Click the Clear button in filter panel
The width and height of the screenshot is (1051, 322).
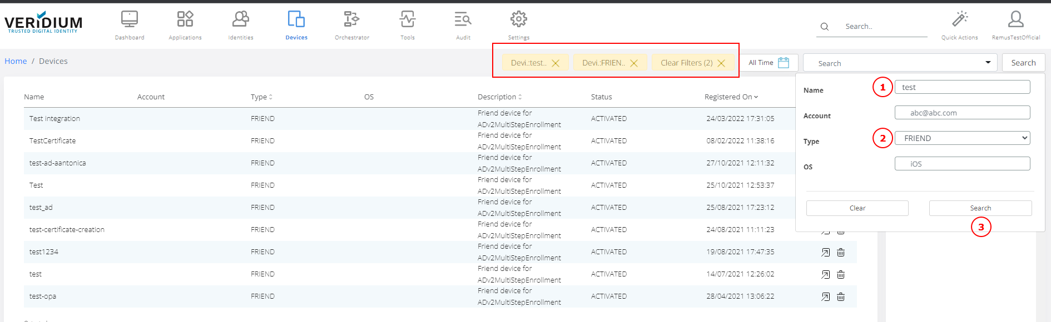[x=857, y=208]
